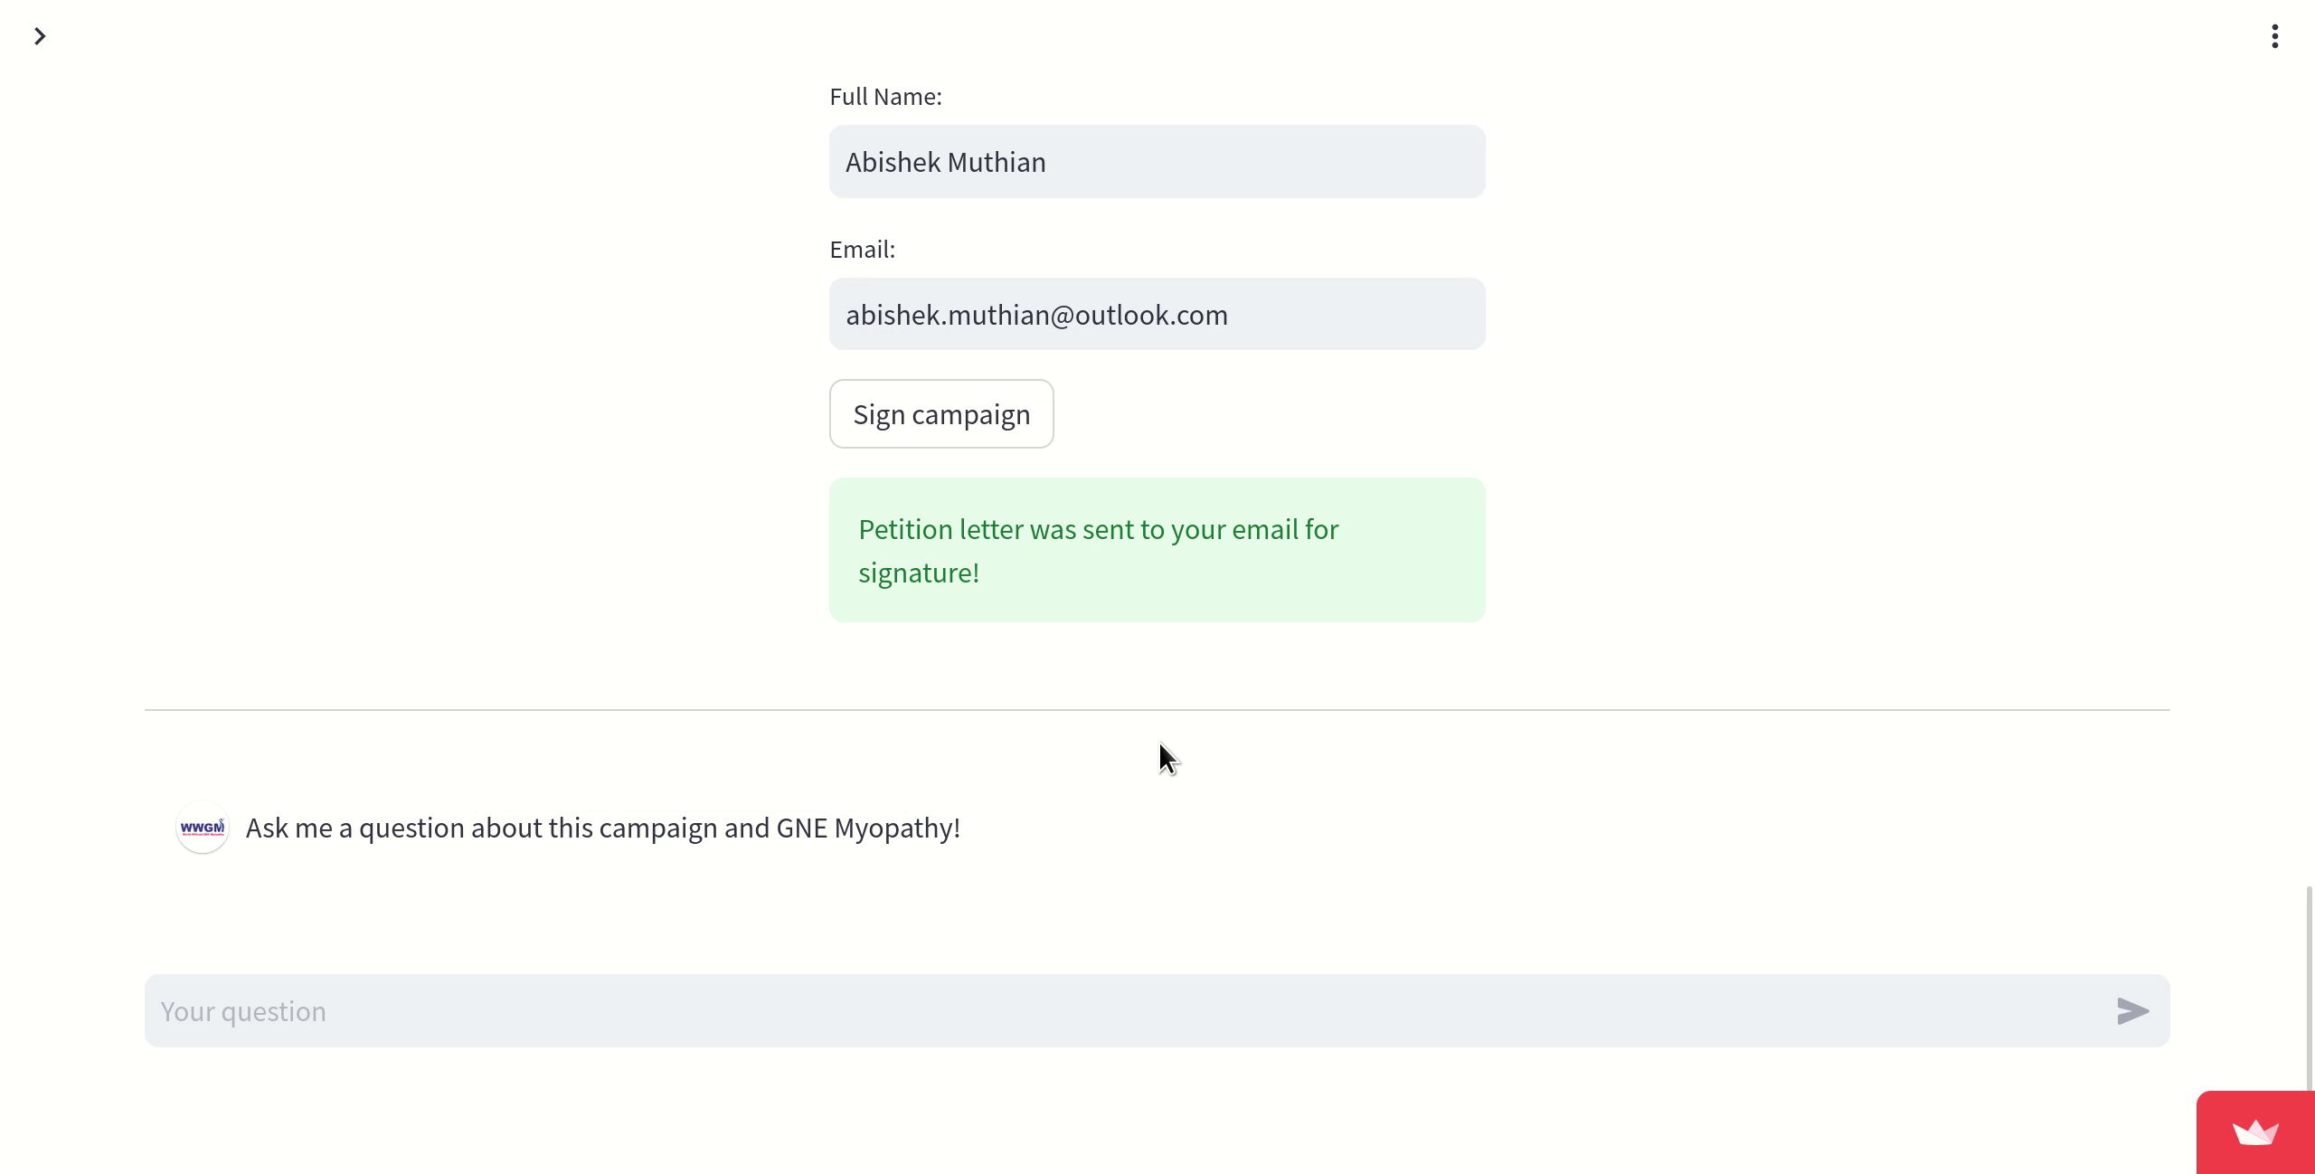Click the right chevron arrow at top left
The width and height of the screenshot is (2315, 1174).
coord(39,36)
